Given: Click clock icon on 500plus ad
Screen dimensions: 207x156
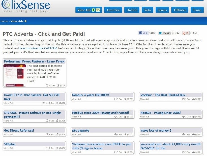Looking at the screenshot, I should 47,148.
